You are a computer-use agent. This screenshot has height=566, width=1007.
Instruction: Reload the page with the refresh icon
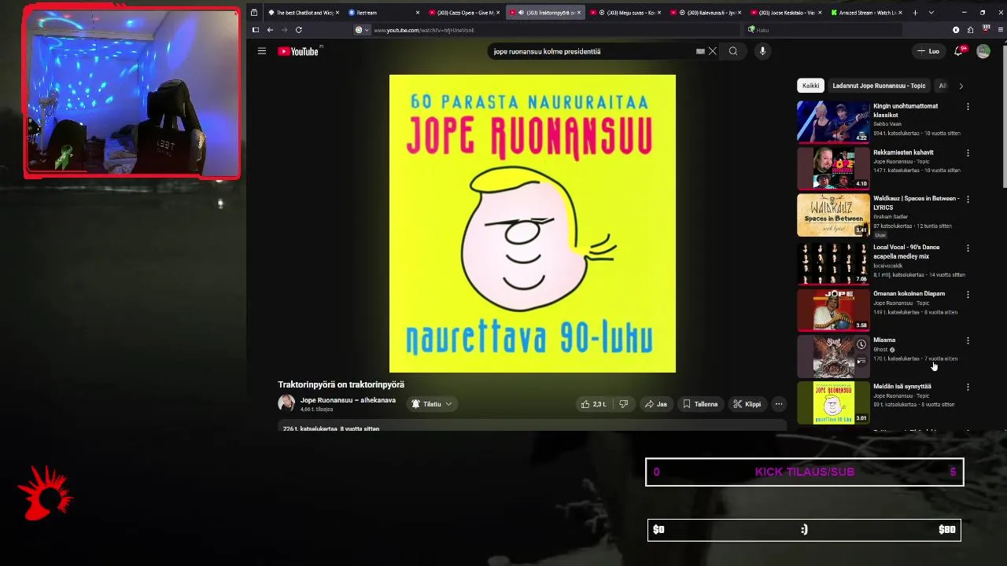[x=298, y=30]
